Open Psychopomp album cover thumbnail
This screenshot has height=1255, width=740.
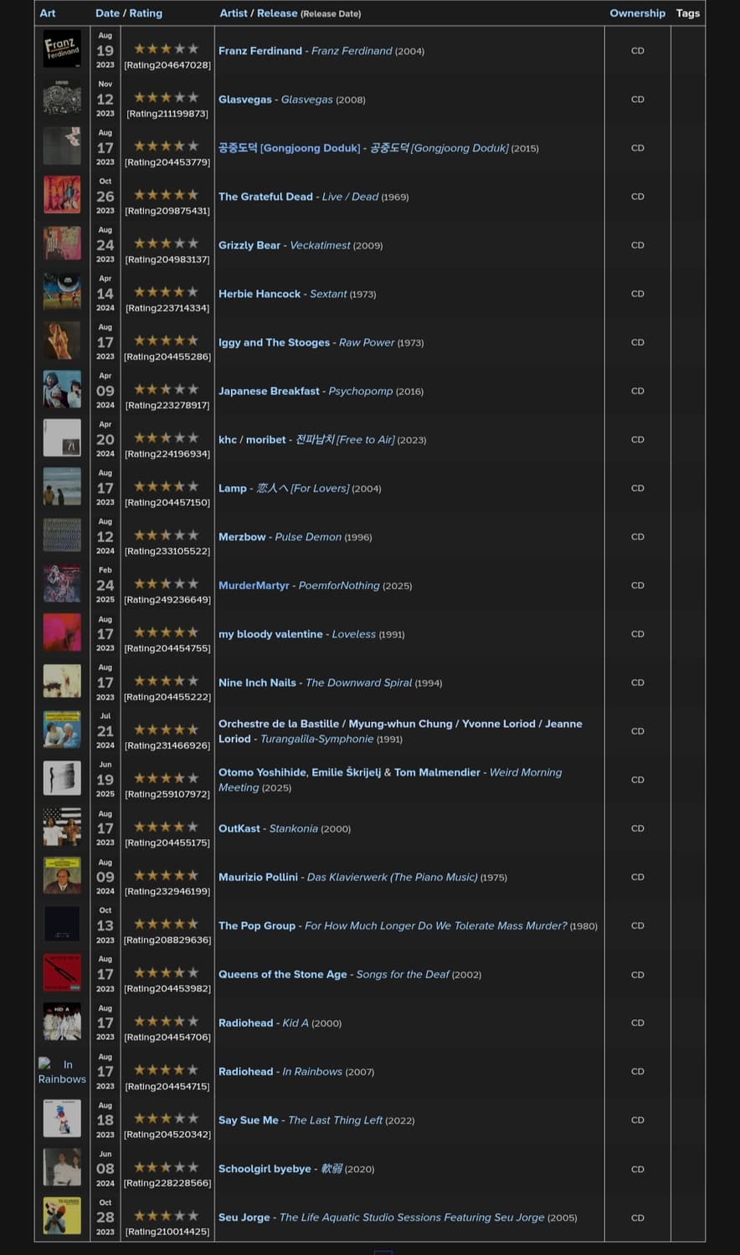(x=62, y=389)
